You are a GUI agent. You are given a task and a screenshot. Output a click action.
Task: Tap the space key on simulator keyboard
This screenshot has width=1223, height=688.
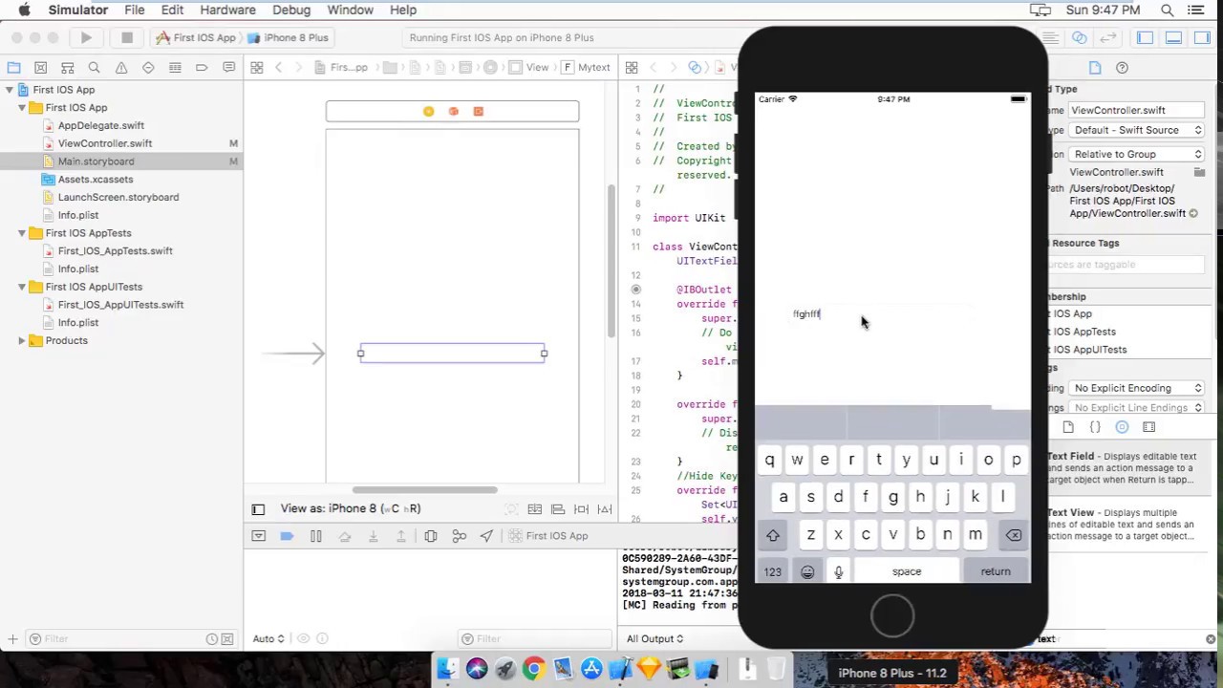coord(907,571)
